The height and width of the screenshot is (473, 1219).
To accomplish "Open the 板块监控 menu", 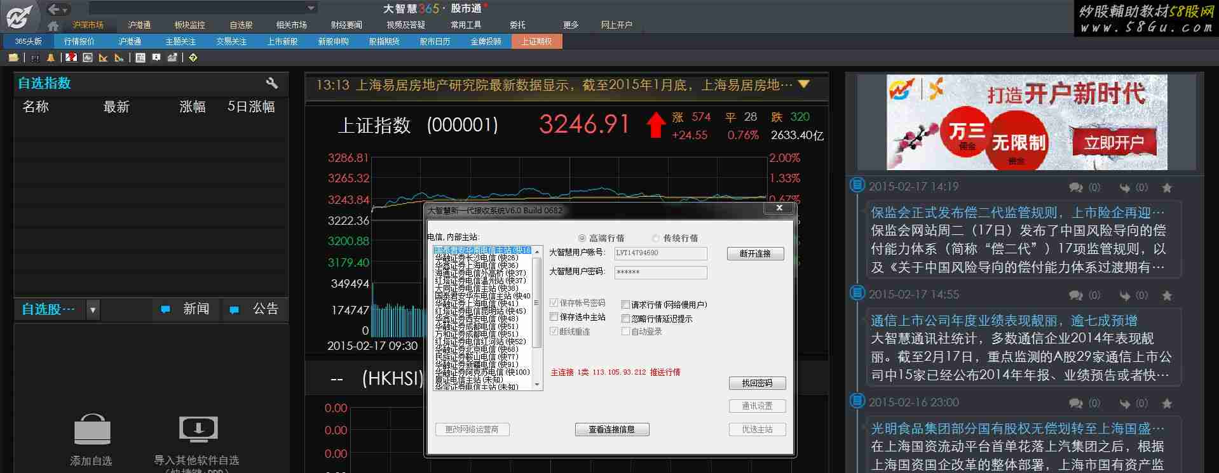I will [x=189, y=25].
